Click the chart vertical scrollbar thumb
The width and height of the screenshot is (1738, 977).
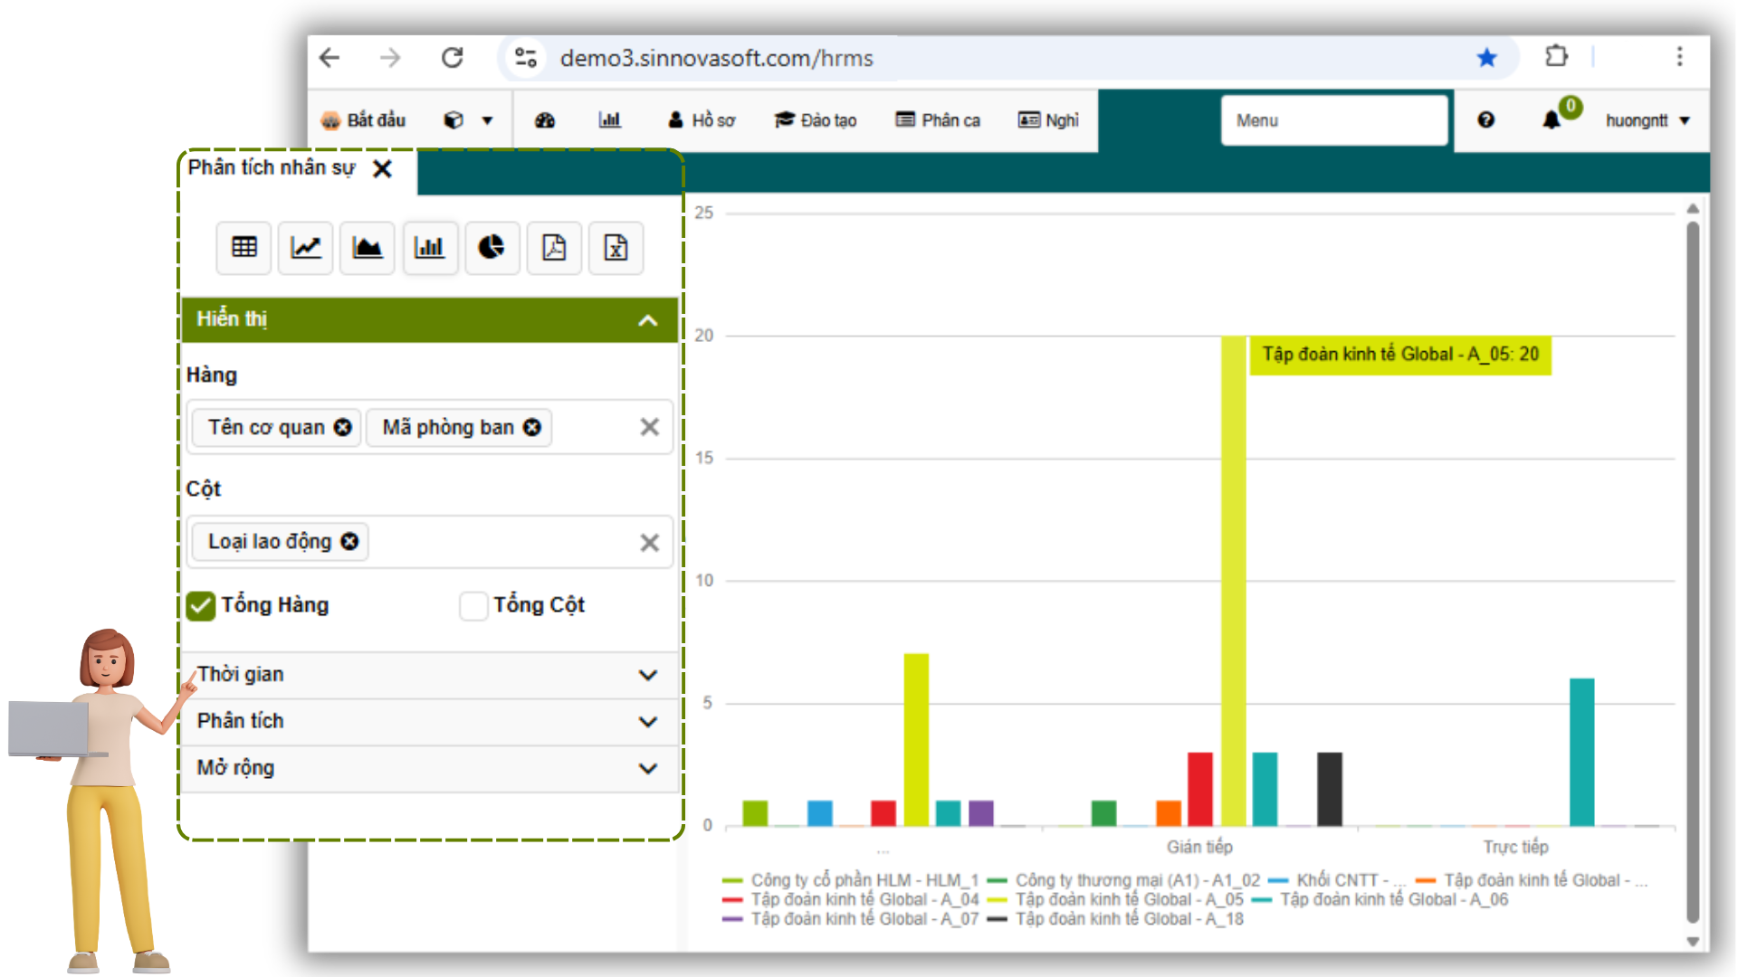(1692, 572)
